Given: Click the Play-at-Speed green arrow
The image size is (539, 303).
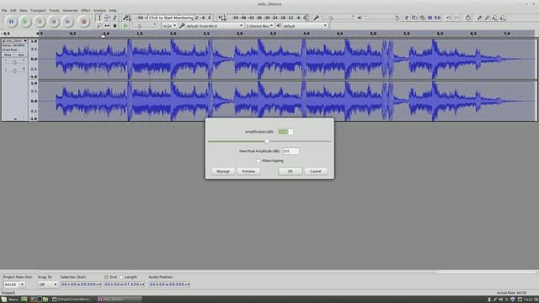Looking at the screenshot, I should (x=125, y=26).
